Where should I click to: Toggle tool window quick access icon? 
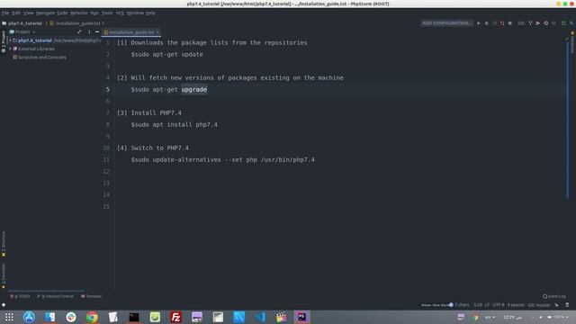(x=4, y=305)
